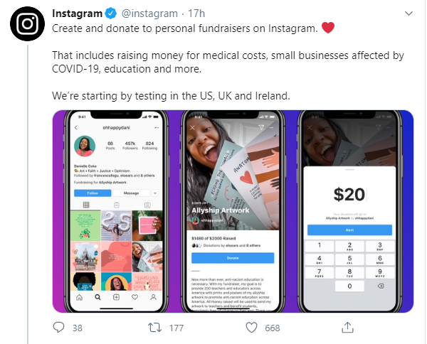Open the attached three-phone fundraiser image
Screen dimensions: 427x344
[233, 211]
